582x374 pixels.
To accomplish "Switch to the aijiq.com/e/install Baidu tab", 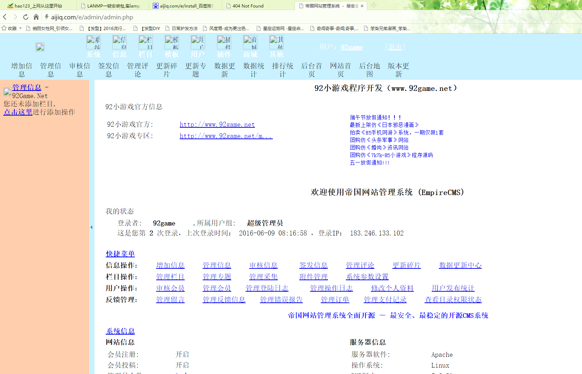I will (185, 6).
